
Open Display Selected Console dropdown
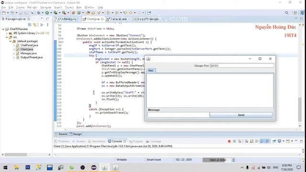coord(284,141)
